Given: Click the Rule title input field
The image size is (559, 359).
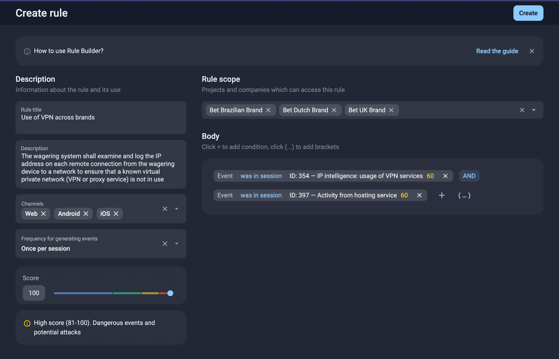Looking at the screenshot, I should (x=101, y=117).
